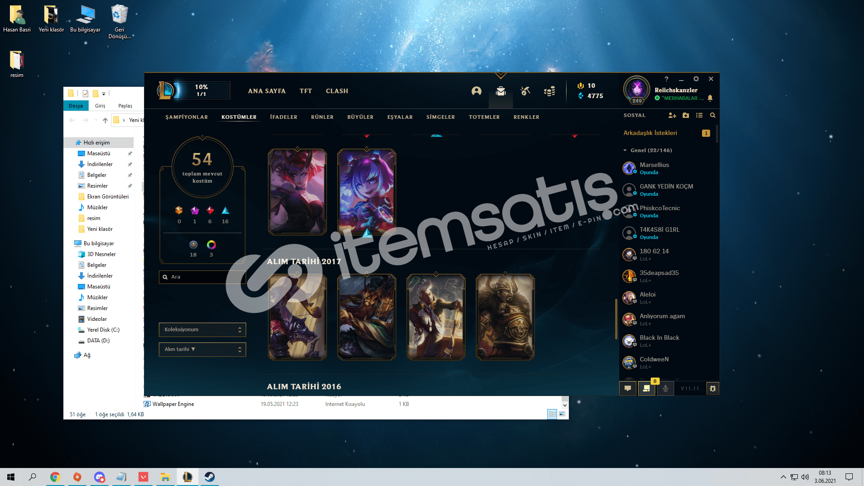This screenshot has width=864, height=486.
Task: Select the purple-haired girl skin thumbnail
Action: point(367,193)
